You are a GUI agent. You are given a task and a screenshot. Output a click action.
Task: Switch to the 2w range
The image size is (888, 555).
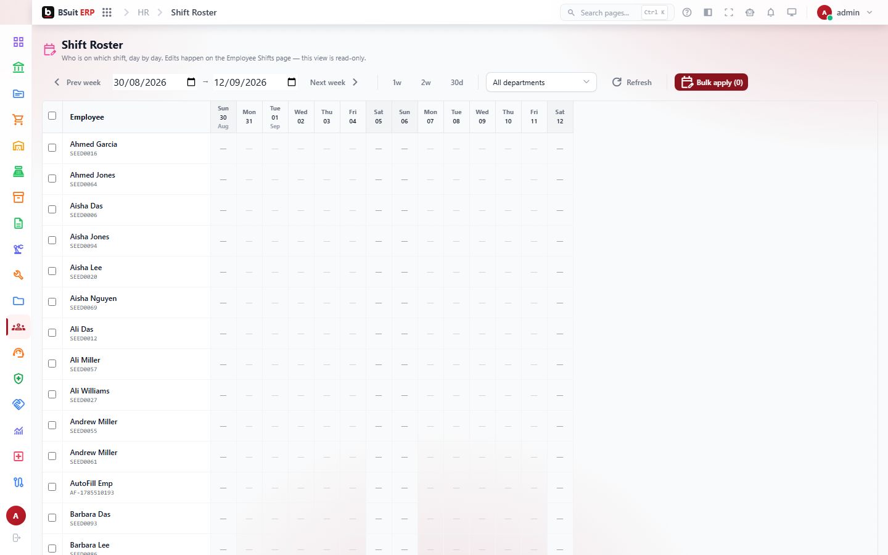point(426,83)
